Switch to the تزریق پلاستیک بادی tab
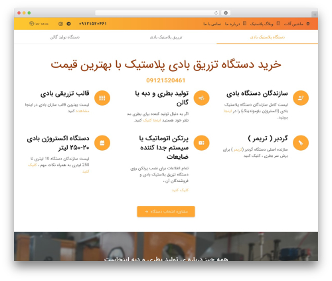This screenshot has height=281, width=332. [166, 37]
